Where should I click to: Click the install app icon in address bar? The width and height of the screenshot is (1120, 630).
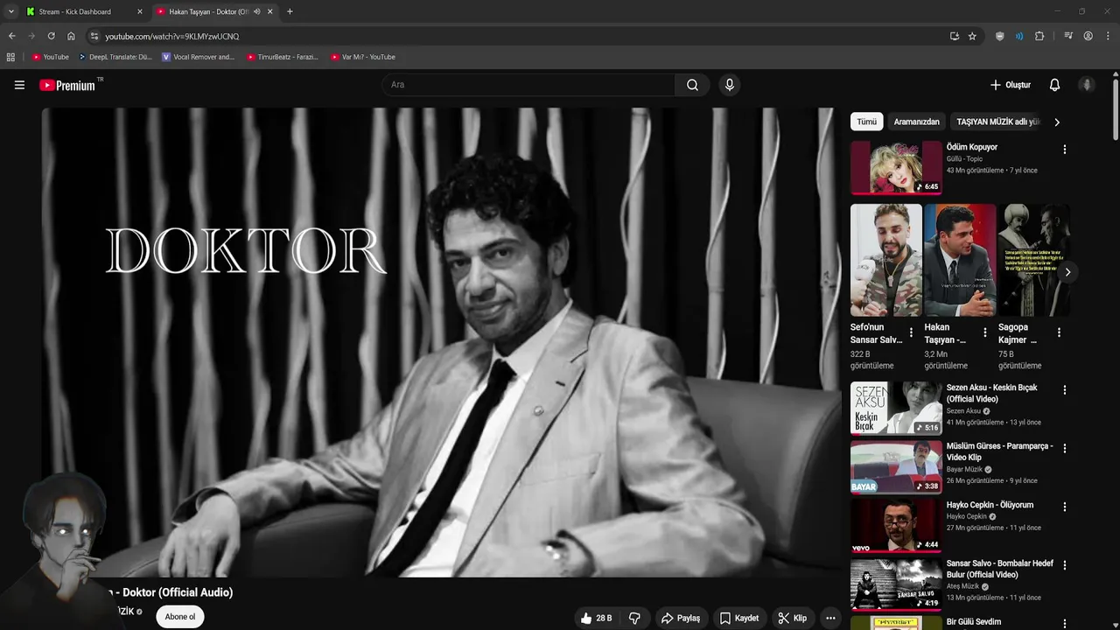pos(954,36)
